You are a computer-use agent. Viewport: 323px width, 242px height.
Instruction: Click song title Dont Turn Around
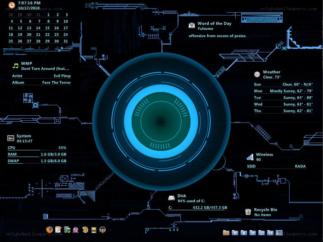(x=45, y=68)
